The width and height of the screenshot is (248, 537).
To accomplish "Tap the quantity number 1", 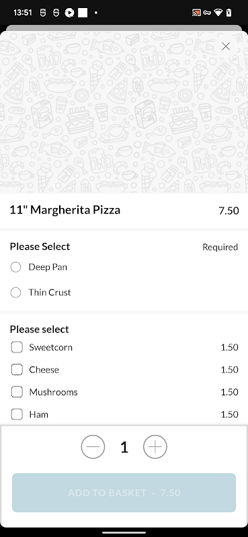I will coord(124,447).
